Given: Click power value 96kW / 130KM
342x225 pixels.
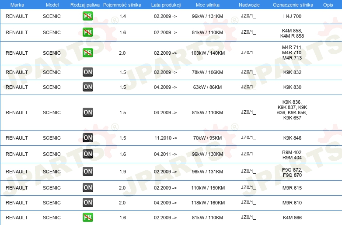Looking at the screenshot, I should pos(207,154).
